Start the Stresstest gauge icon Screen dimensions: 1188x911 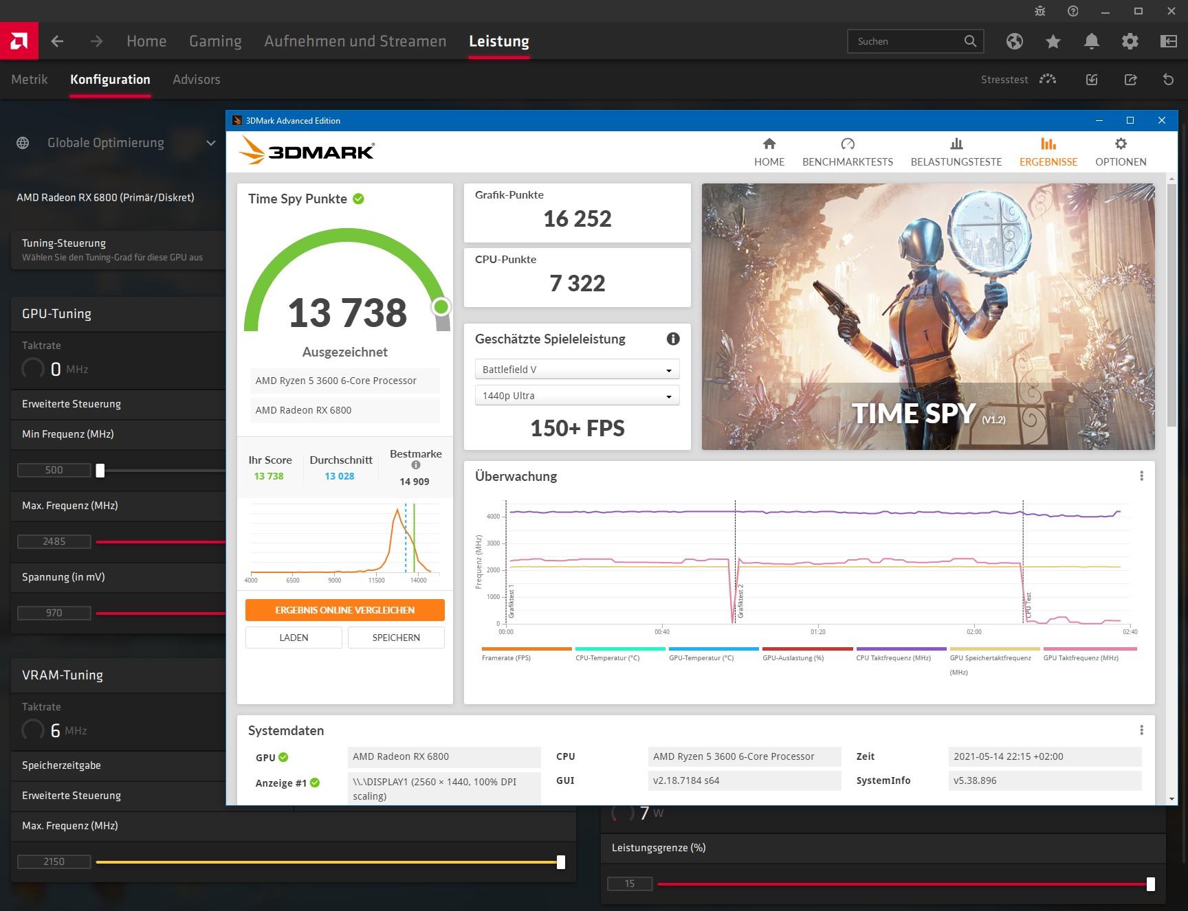click(1048, 79)
